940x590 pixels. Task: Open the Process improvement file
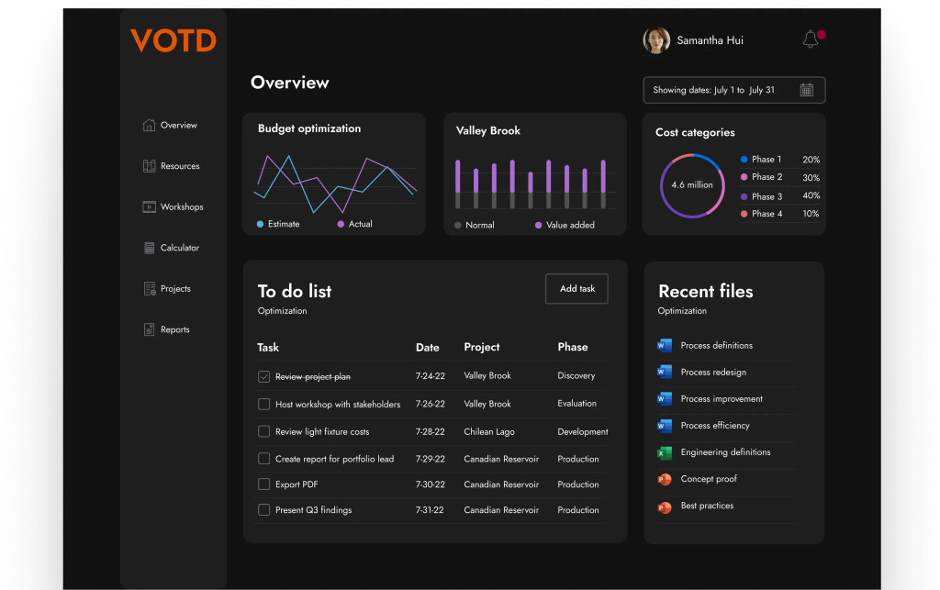point(722,399)
